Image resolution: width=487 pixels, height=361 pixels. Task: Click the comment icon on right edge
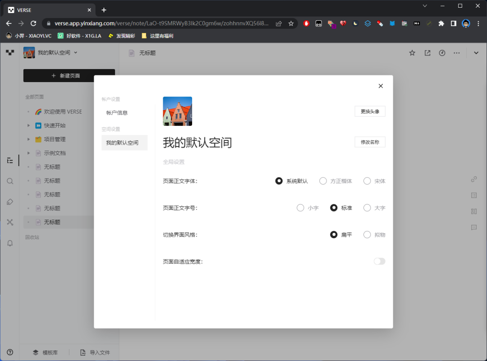coord(474,227)
